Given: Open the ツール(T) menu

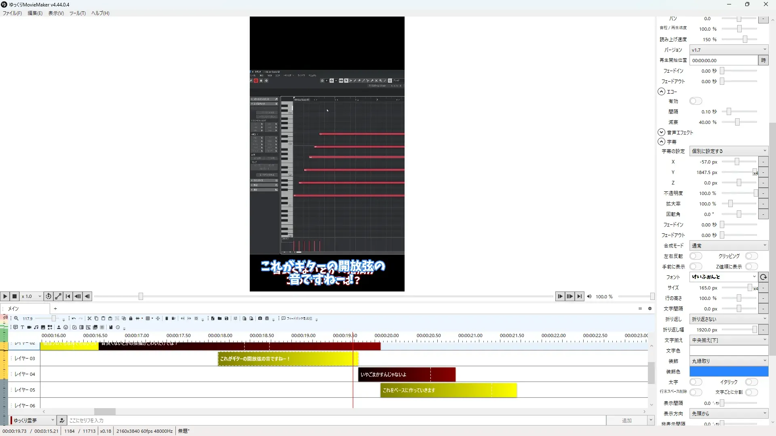Looking at the screenshot, I should [77, 13].
